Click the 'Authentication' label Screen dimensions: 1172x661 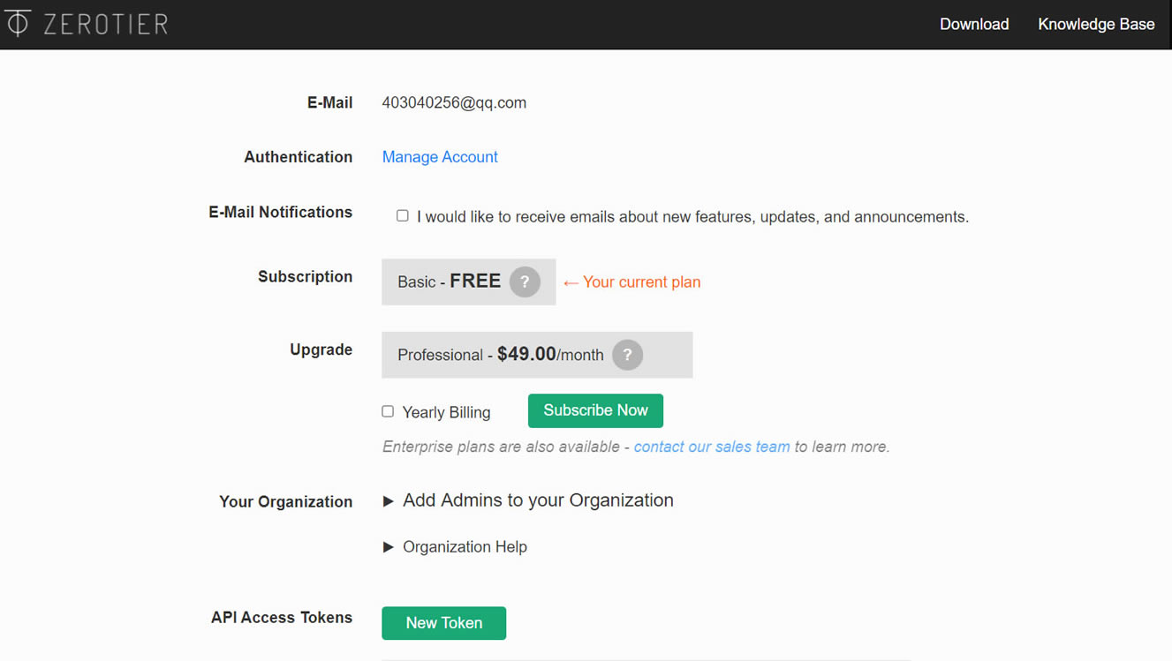click(x=299, y=157)
